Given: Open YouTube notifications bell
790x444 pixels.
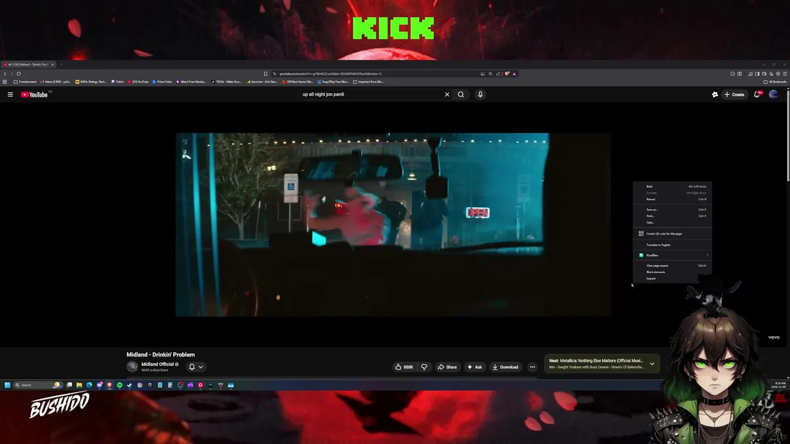Looking at the screenshot, I should pyautogui.click(x=757, y=94).
